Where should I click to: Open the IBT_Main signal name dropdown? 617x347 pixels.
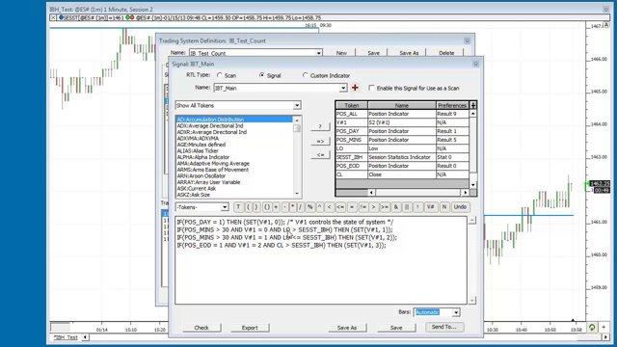click(343, 88)
